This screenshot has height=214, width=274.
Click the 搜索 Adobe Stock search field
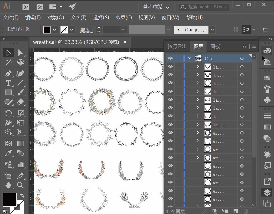coord(204,7)
